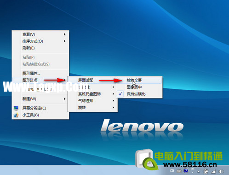
Task: Click 刷新(E) to refresh desktop
Action: 40,48
